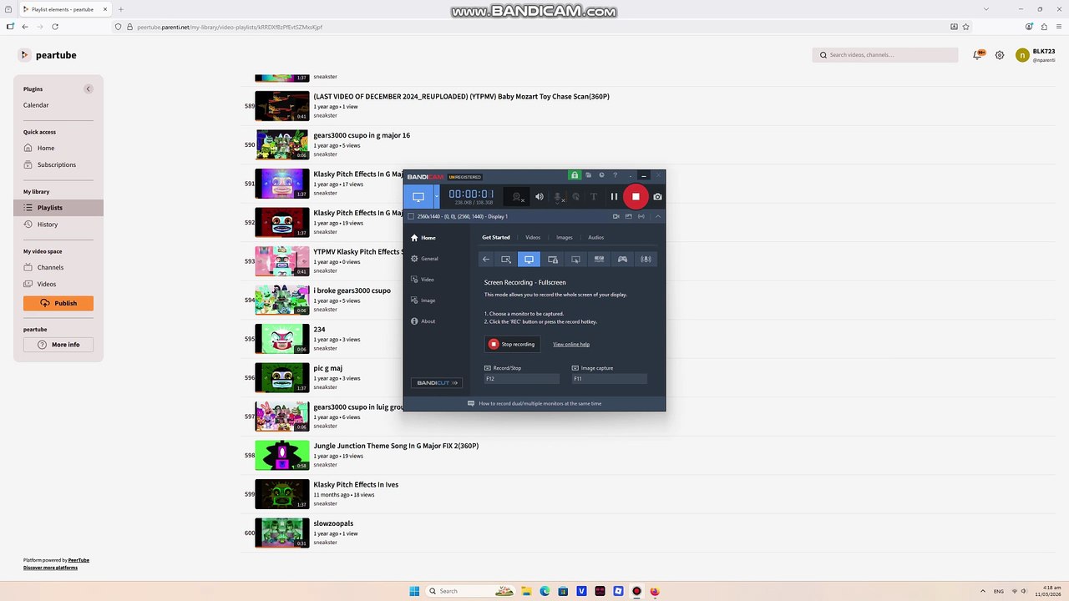Viewport: 1069px width, 601px height.
Task: Toggle the text overlay T icon in Bandicam
Action: coord(594,197)
